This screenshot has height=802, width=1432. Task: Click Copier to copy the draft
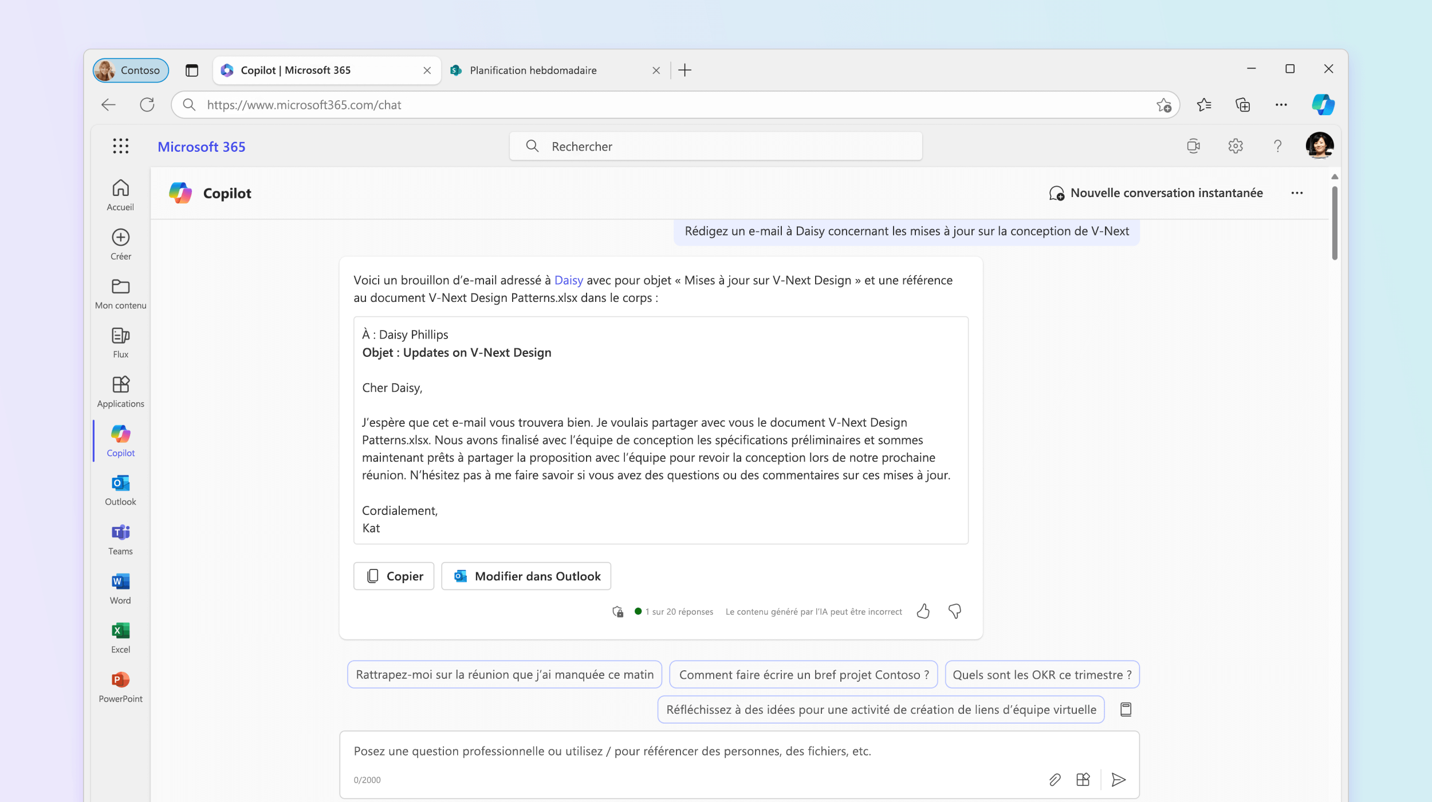click(x=394, y=576)
